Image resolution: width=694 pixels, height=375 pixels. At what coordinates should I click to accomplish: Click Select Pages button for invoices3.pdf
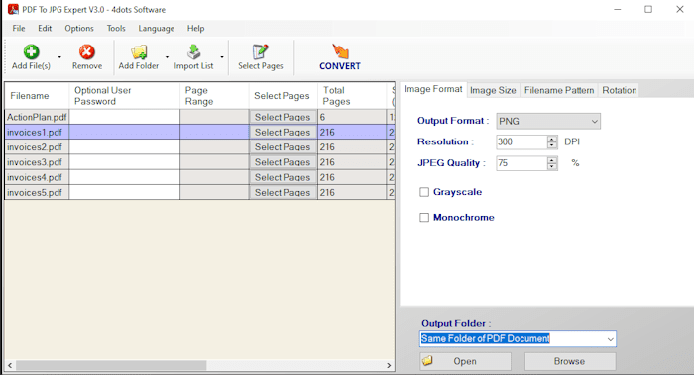(x=283, y=162)
